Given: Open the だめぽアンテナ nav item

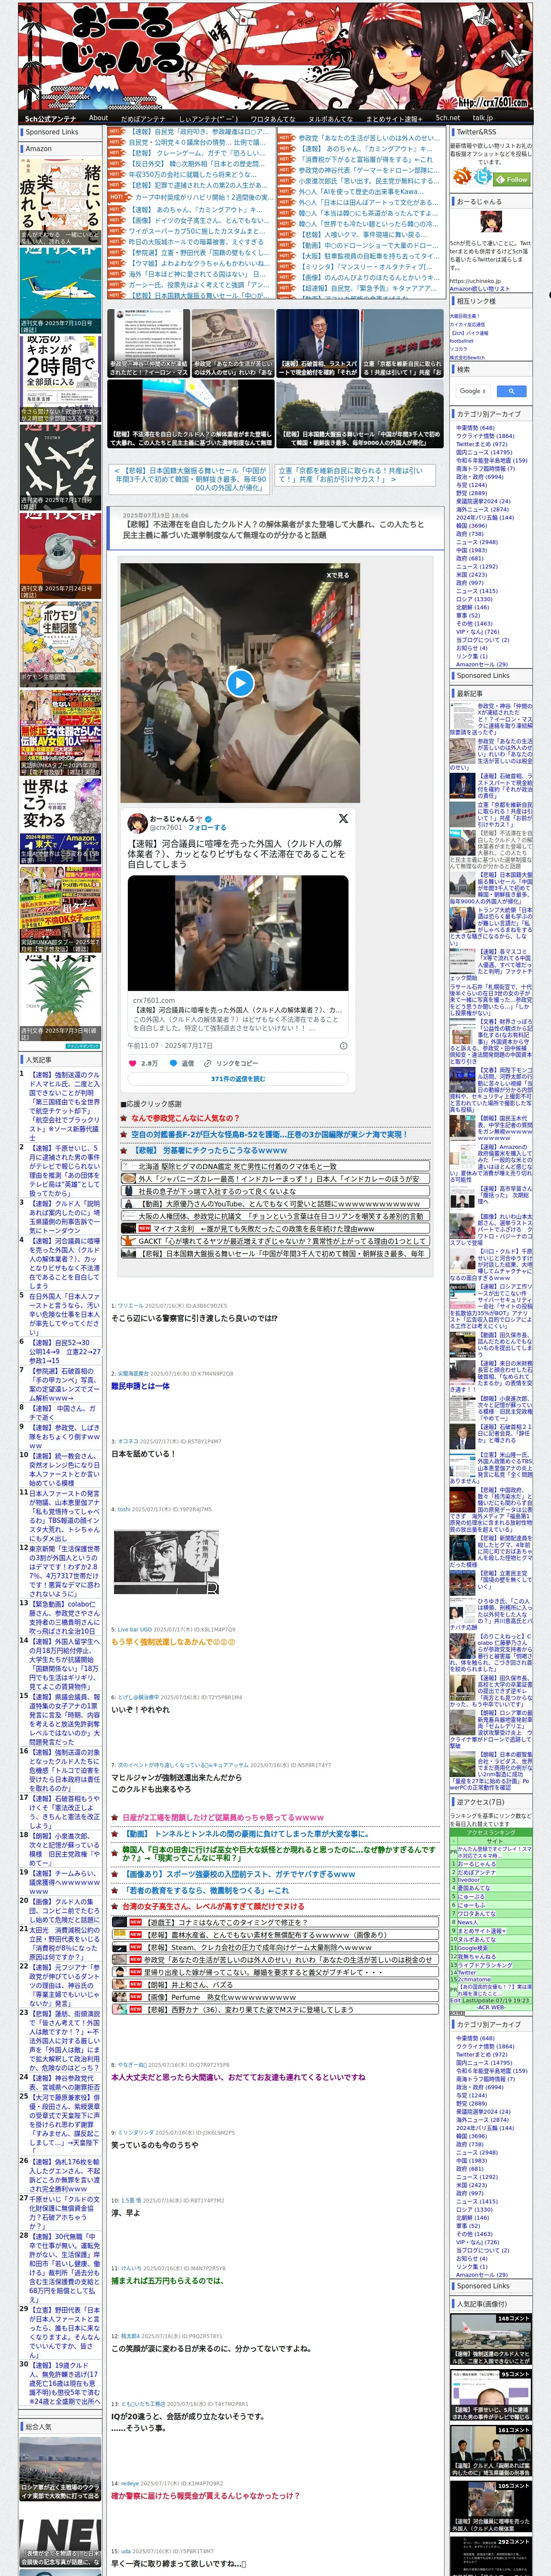Looking at the screenshot, I should point(143,118).
